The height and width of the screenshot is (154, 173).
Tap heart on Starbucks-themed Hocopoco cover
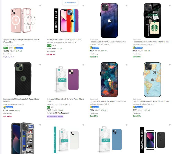click(170, 6)
